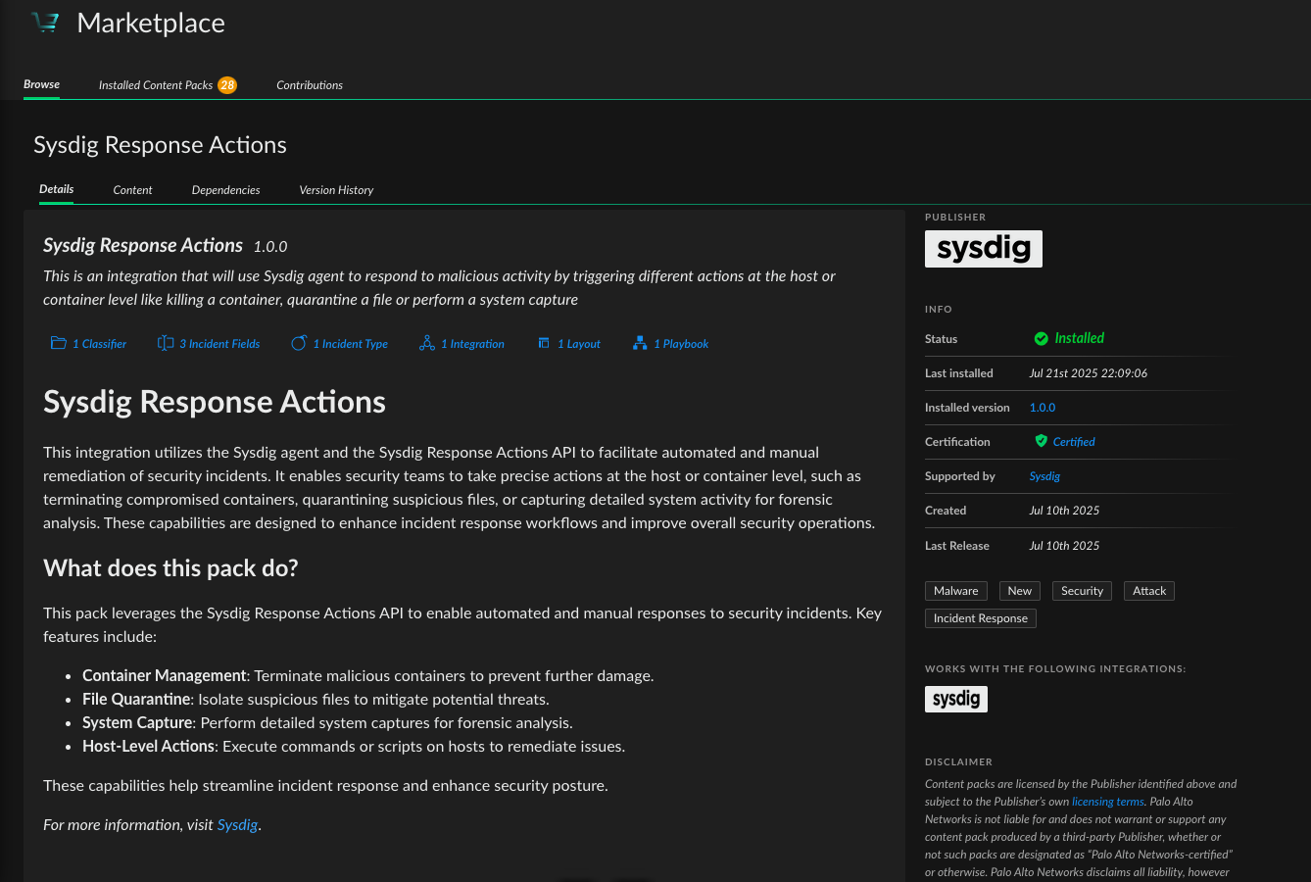This screenshot has width=1311, height=882.
Task: Click the Classifier folder icon
Action: [x=59, y=343]
